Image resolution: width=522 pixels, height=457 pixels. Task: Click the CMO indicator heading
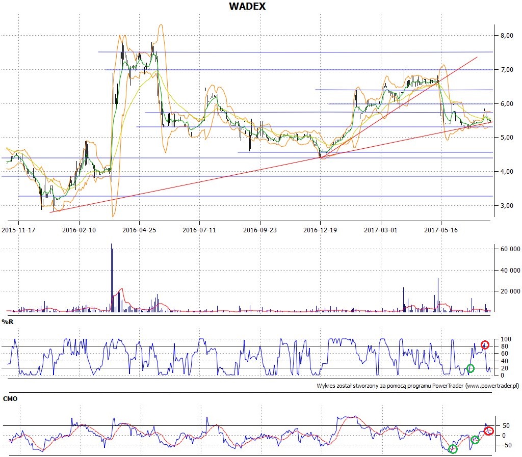point(10,399)
